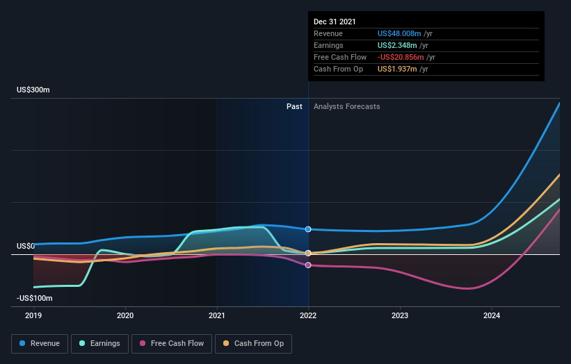Click the Dec 31 2021 tooltip date
571x364 pixels.
pyautogui.click(x=335, y=22)
